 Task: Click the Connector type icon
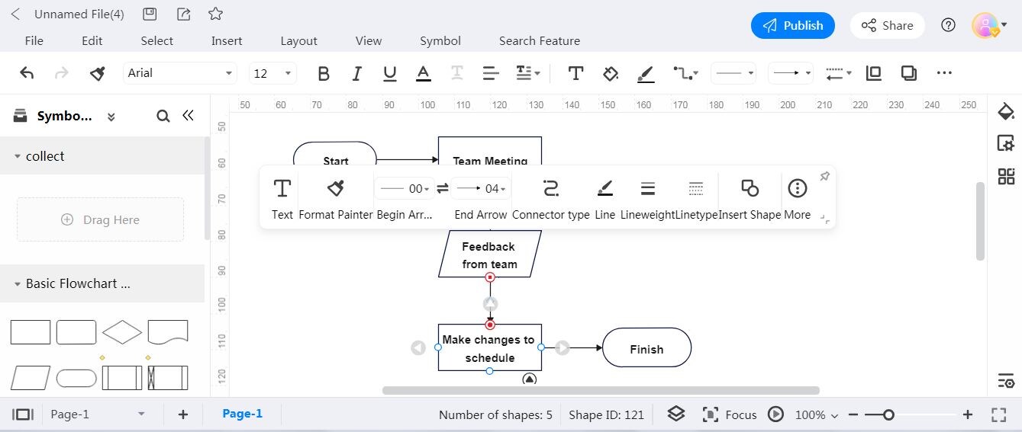(x=550, y=188)
